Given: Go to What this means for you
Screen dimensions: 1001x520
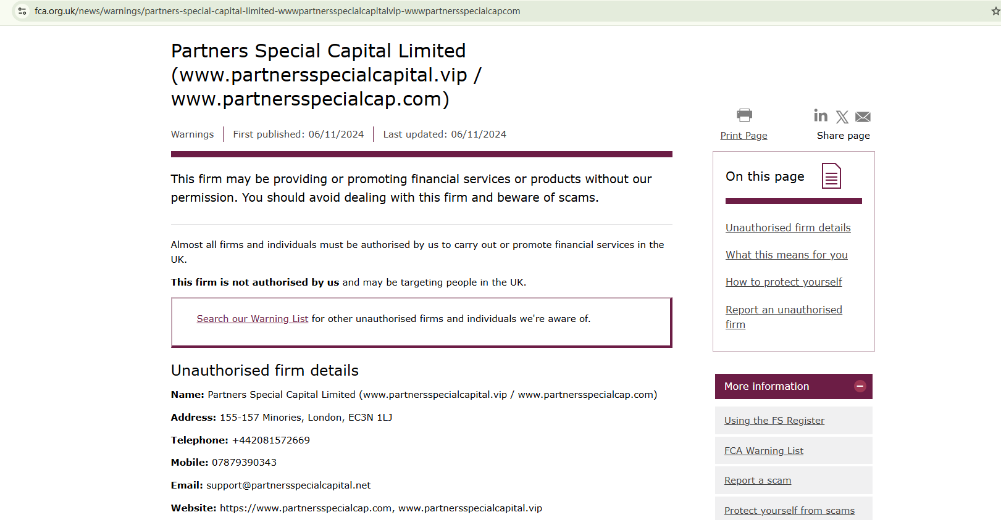Looking at the screenshot, I should (x=786, y=255).
